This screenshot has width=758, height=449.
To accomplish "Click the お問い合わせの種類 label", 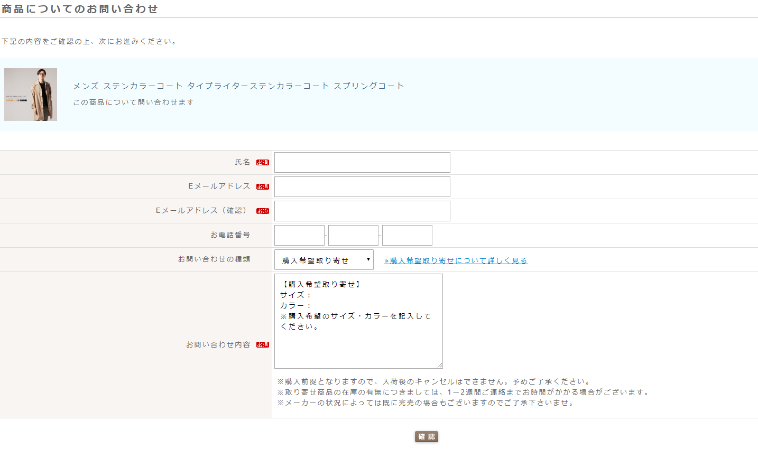I will click(214, 259).
